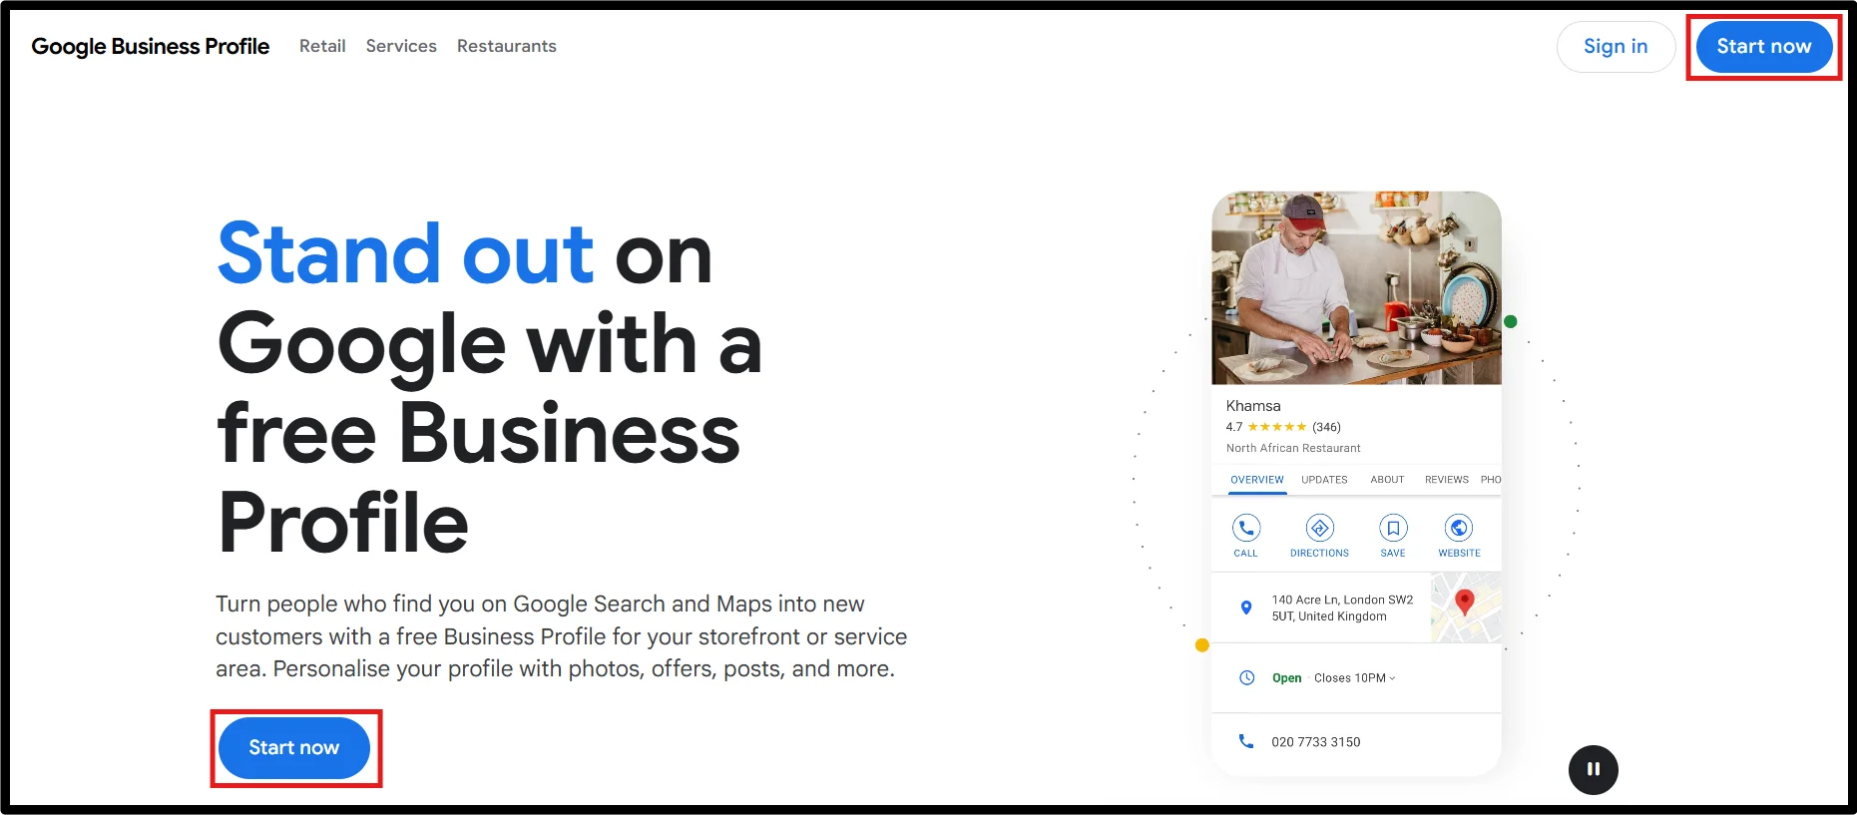Click the phone number 020 7733 3150
The height and width of the screenshot is (815, 1857).
(x=1315, y=742)
